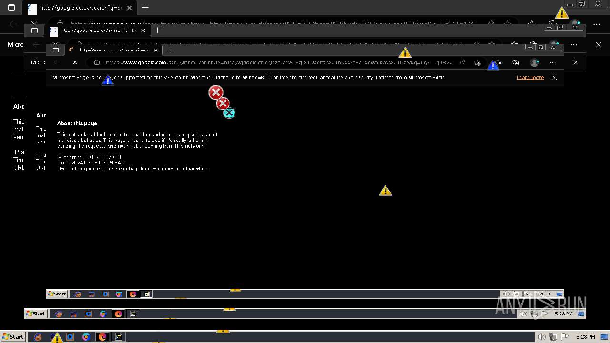The height and width of the screenshot is (343, 610).
Task: Add a new tab in the middle Edge window
Action: [158, 30]
